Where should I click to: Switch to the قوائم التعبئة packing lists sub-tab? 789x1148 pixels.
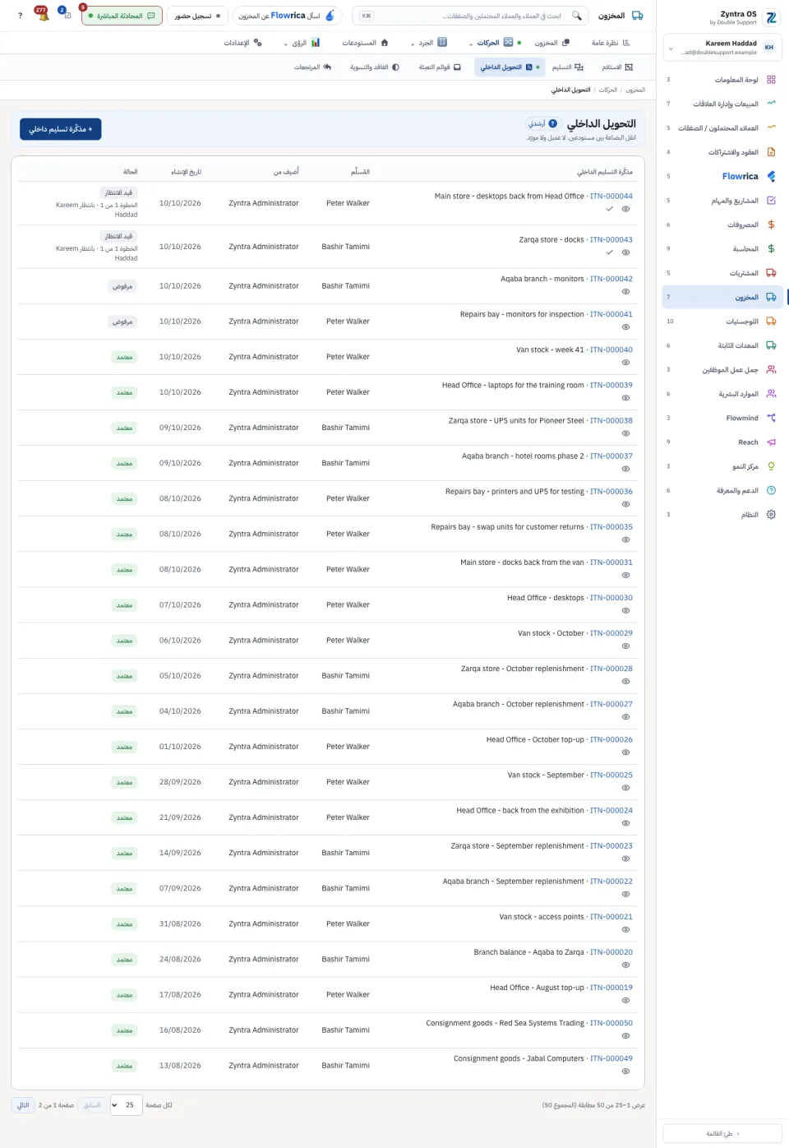(440, 67)
